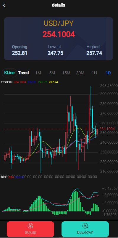Screen dimensions: 118x238
Task: Choose the 5M timeframe
Action: click(x=52, y=73)
